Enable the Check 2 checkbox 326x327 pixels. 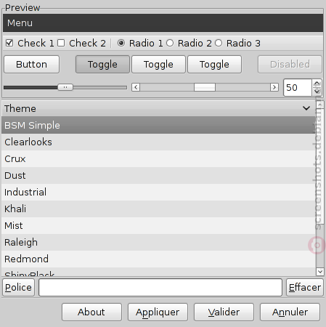coord(61,43)
